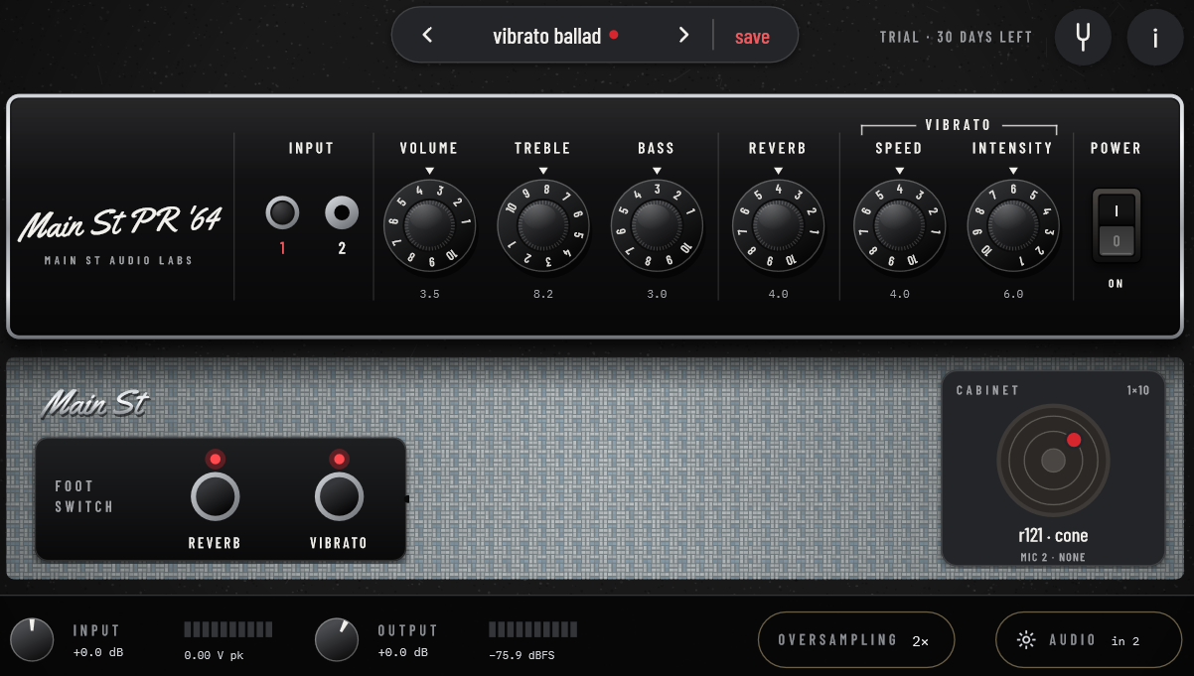
Task: Plug into input jack 1
Action: pos(282,212)
